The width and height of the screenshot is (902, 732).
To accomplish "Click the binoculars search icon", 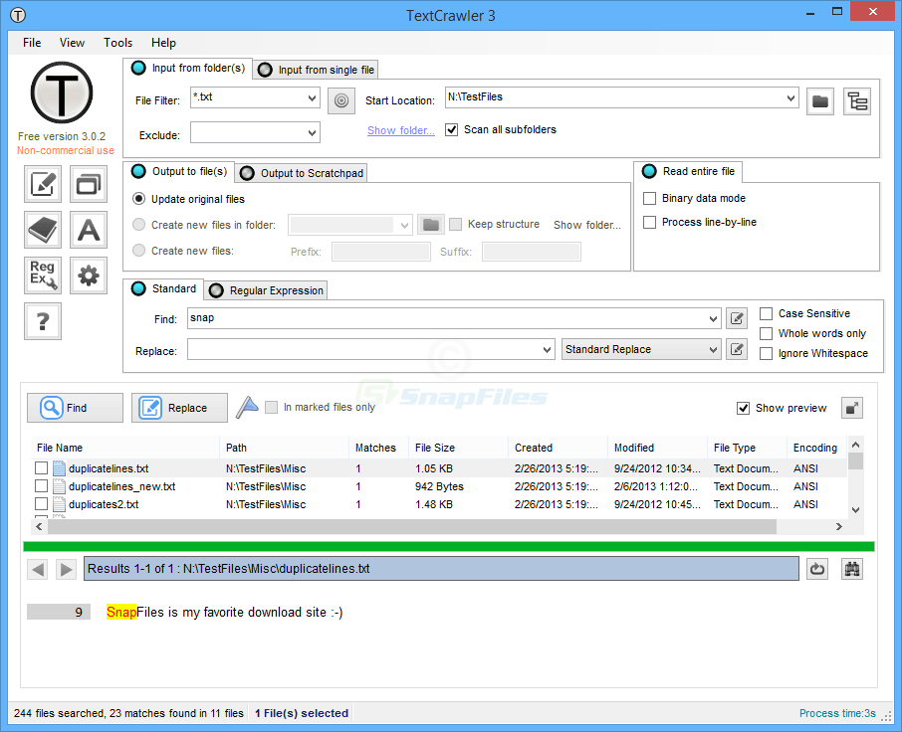I will pos(852,570).
